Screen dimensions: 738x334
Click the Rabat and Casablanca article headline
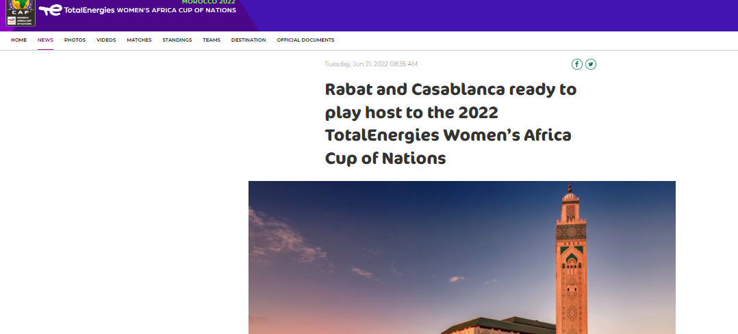pyautogui.click(x=450, y=124)
